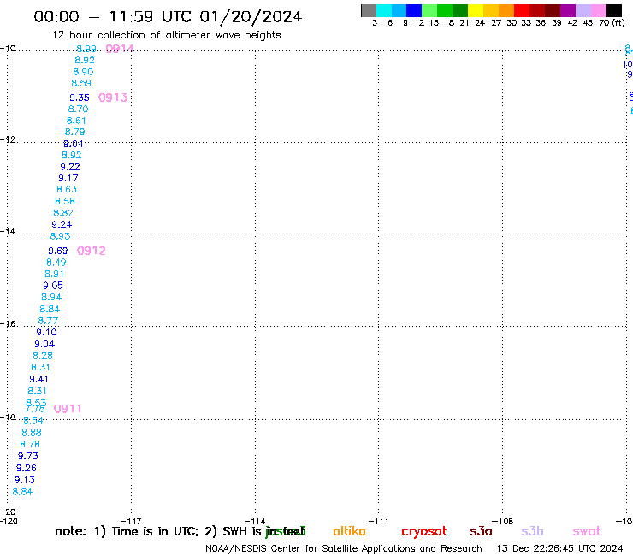Click the dark red 's3a' satellite legend label
The image size is (633, 556).
(x=481, y=532)
